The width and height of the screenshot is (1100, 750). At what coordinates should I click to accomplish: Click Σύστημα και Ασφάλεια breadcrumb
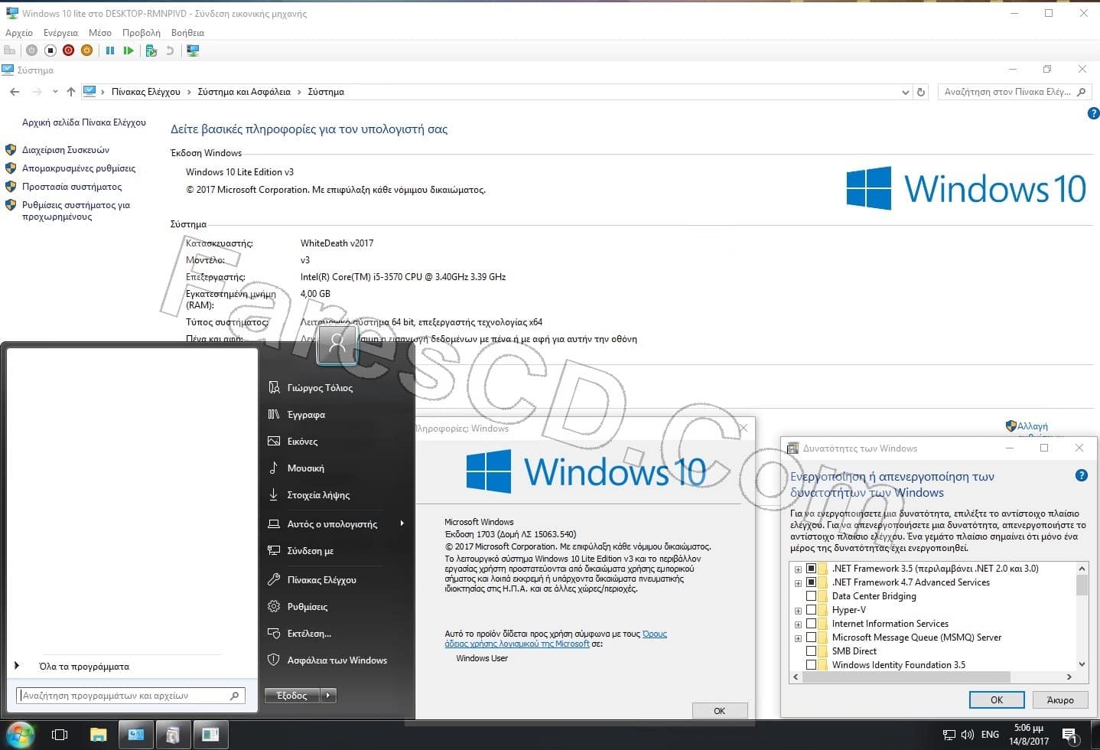tap(244, 92)
